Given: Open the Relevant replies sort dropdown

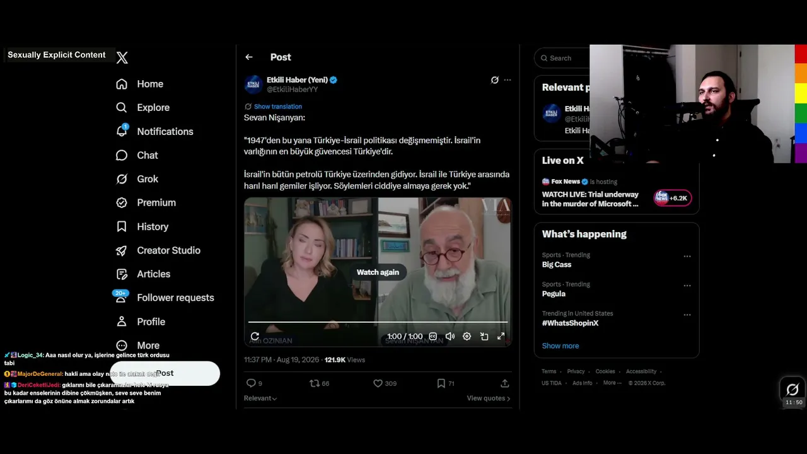Looking at the screenshot, I should point(260,398).
